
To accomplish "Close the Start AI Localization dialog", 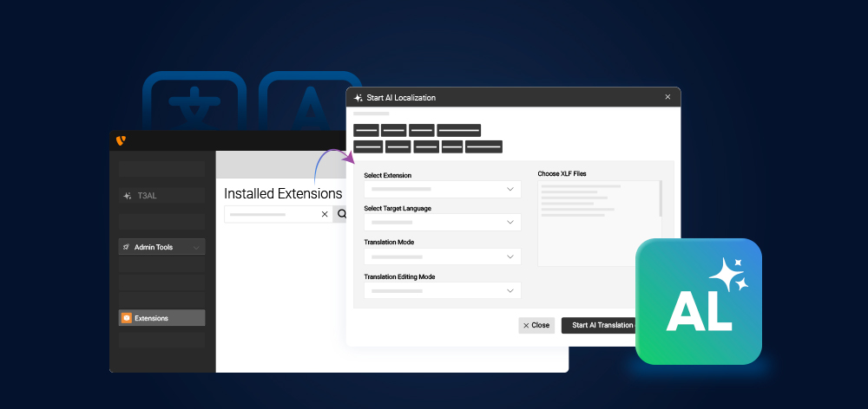I will click(667, 97).
